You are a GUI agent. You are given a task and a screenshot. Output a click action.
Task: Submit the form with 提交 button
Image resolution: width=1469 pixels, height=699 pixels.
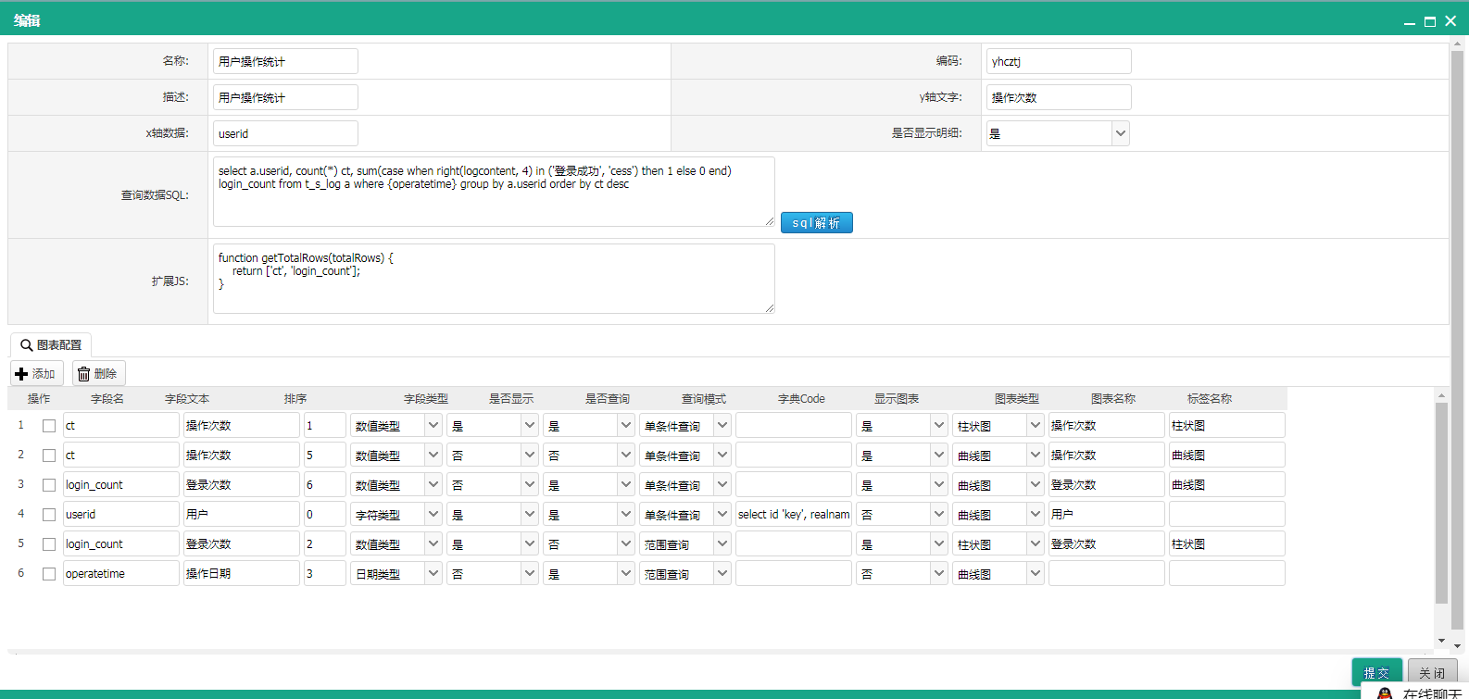(x=1376, y=673)
